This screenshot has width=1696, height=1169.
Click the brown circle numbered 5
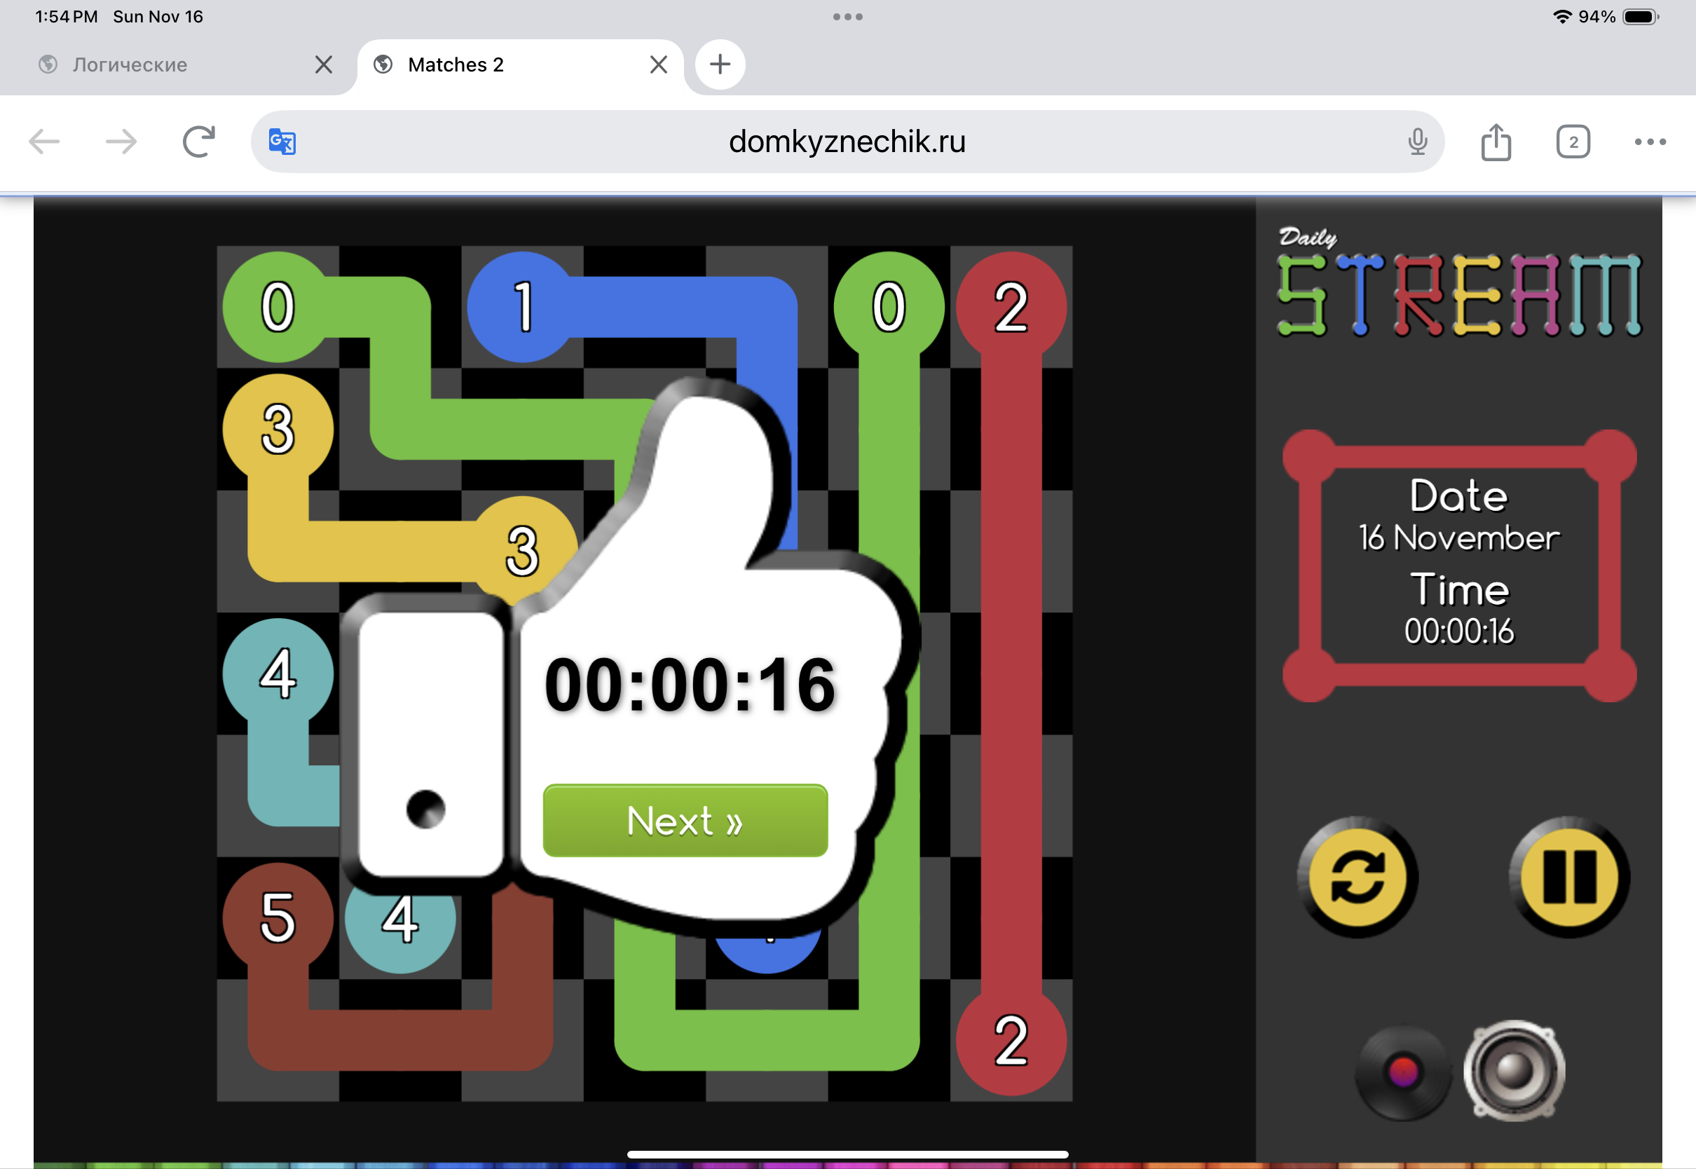tap(278, 917)
